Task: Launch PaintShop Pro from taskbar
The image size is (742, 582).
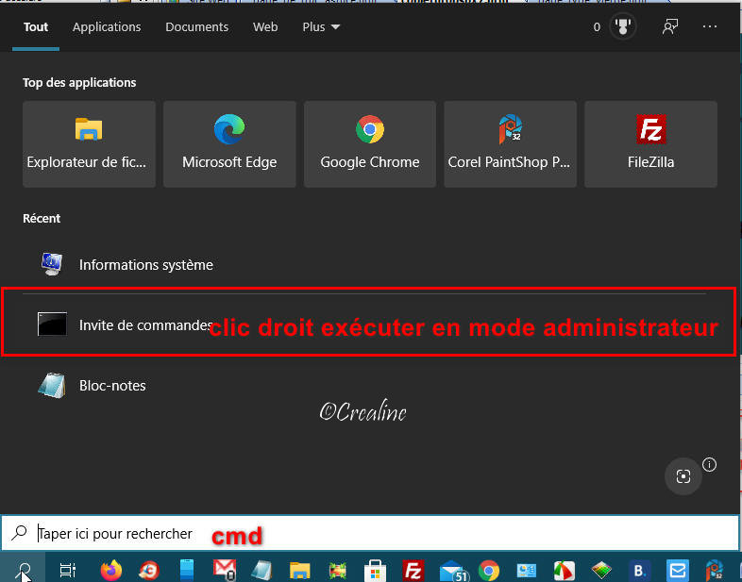Action: (x=715, y=570)
